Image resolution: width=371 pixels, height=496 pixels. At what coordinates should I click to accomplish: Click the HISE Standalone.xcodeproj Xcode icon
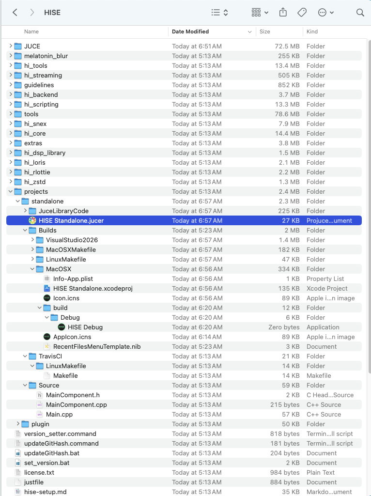pyautogui.click(x=47, y=289)
